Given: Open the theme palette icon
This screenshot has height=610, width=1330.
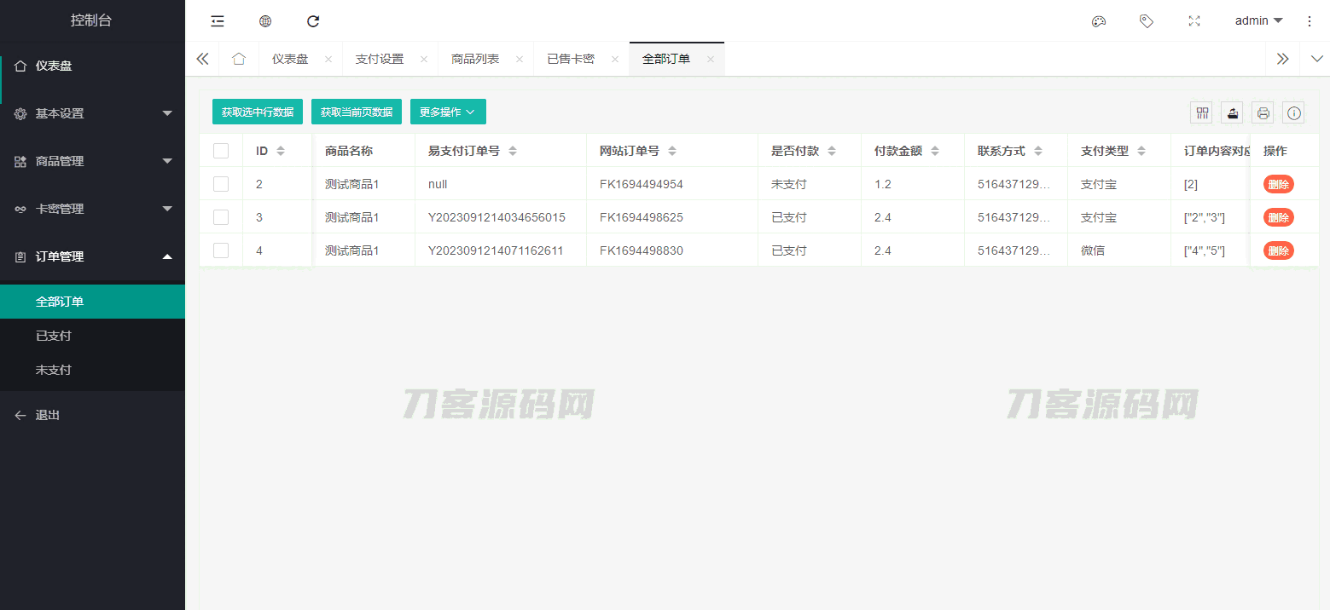Looking at the screenshot, I should click(1099, 21).
